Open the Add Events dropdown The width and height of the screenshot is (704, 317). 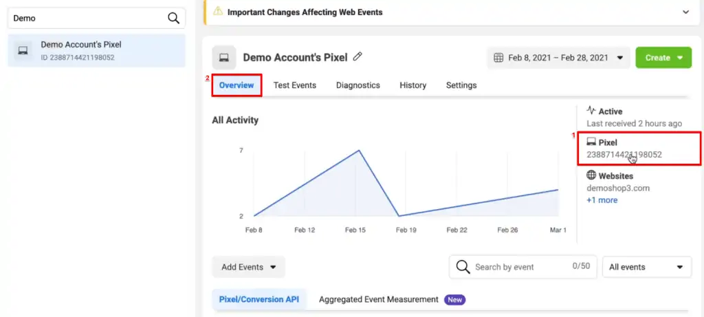(x=248, y=267)
